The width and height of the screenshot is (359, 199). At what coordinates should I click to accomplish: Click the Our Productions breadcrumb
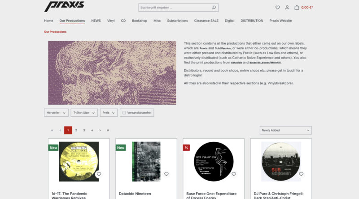(55, 32)
